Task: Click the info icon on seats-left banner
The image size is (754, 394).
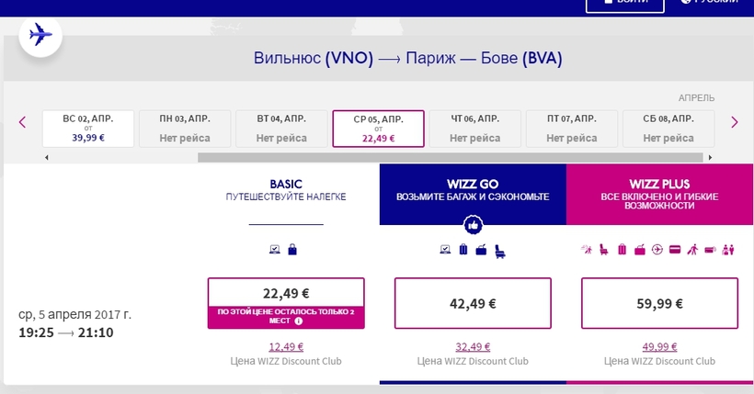Action: 298,321
